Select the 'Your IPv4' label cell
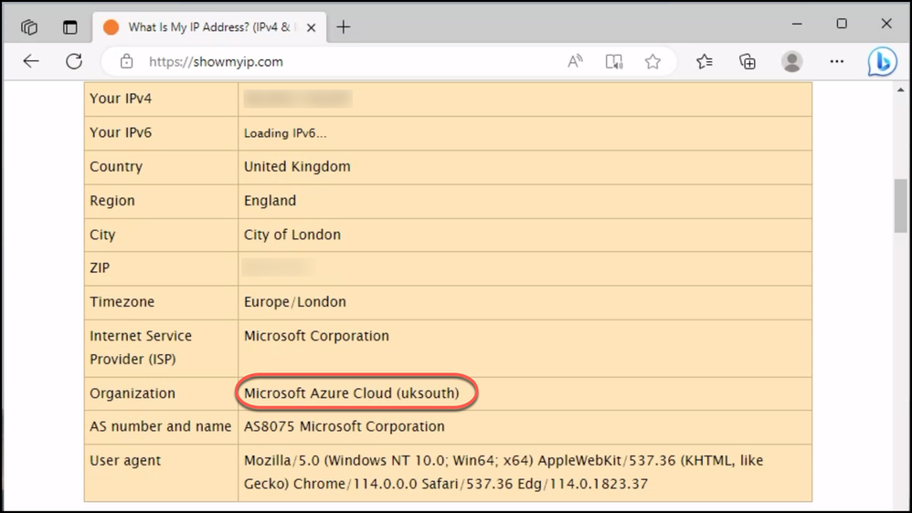The image size is (912, 513). click(x=161, y=99)
